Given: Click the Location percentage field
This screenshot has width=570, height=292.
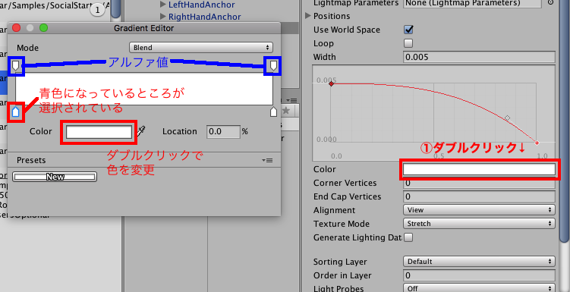Looking at the screenshot, I should (223, 132).
